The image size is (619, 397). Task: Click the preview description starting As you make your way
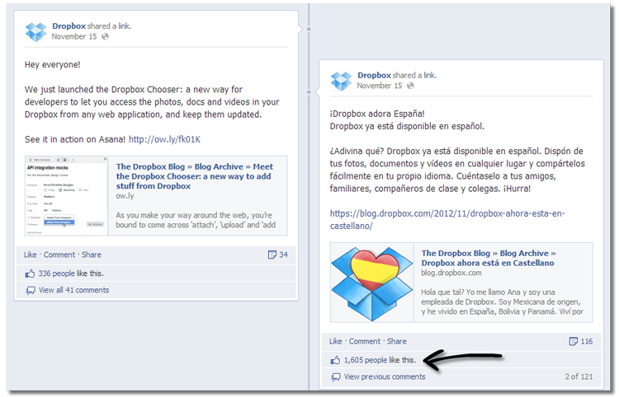pyautogui.click(x=196, y=220)
